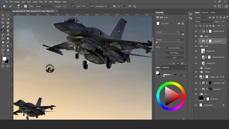Toggle pressure for opacity icon
This screenshot has width=229, height=129.
(x=72, y=6)
